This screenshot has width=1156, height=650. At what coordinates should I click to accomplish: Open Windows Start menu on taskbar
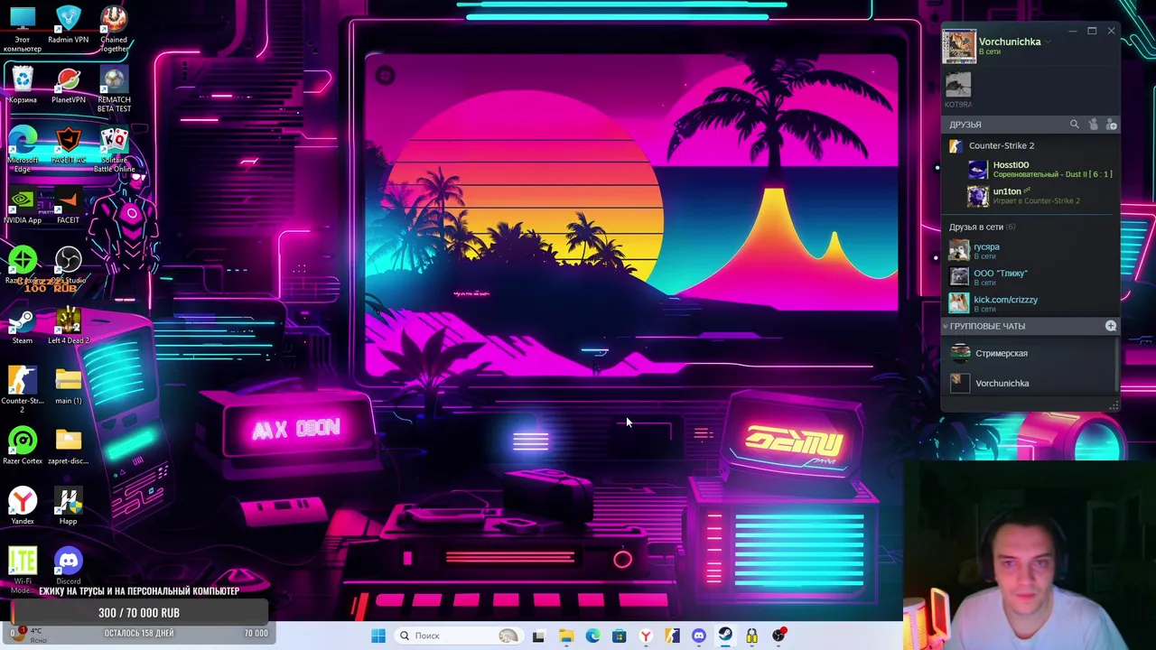pos(378,636)
